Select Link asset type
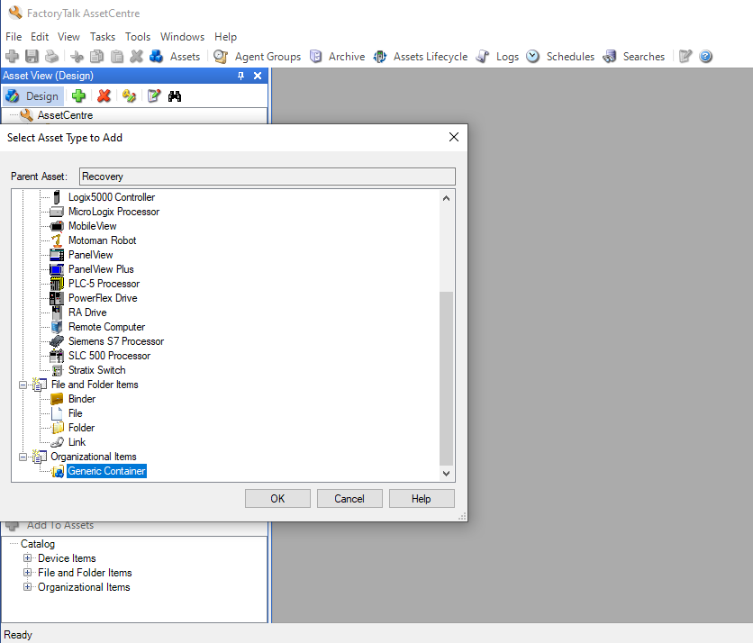 [77, 442]
